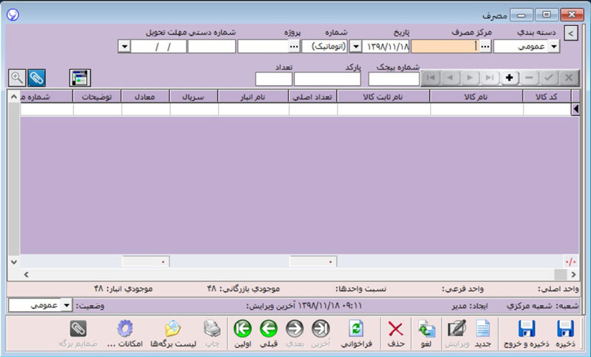591x357 pixels.
Task: Open the دسته بندی category dropdown
Action: click(553, 47)
